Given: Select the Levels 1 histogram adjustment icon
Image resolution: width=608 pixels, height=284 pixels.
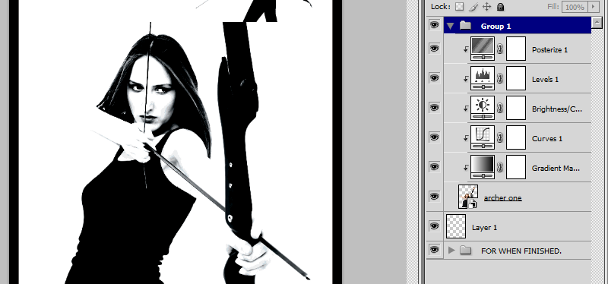Looking at the screenshot, I should pos(483,78).
